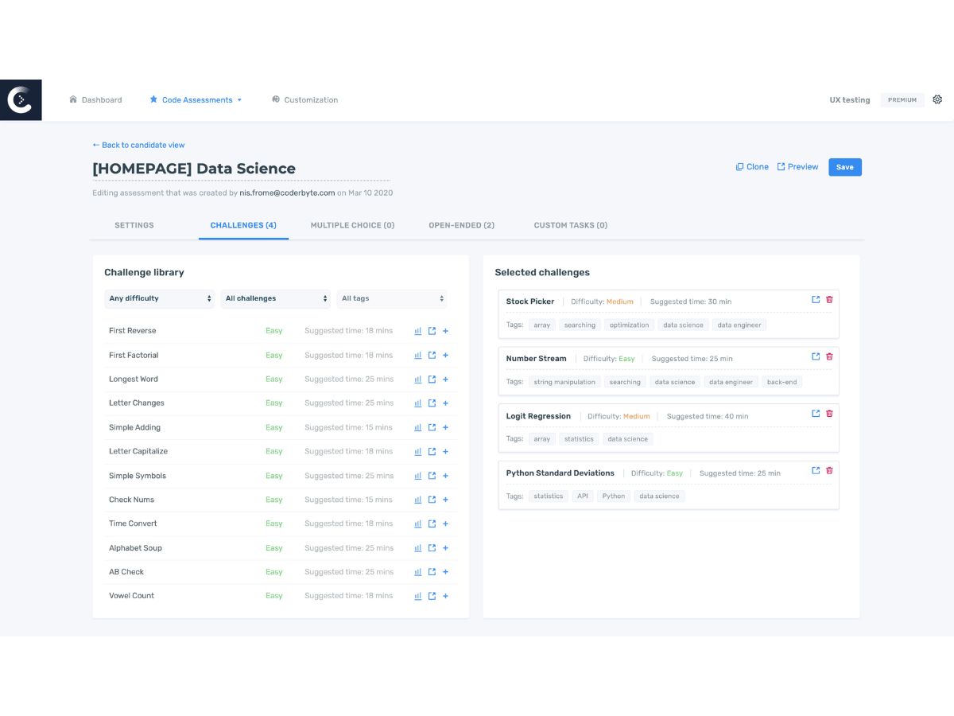Switch to Custom Tasks (0) tab
The image size is (954, 716).
[x=571, y=225]
